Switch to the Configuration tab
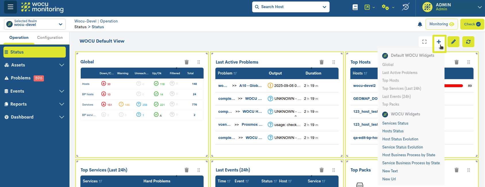The image size is (485, 187). (50, 38)
